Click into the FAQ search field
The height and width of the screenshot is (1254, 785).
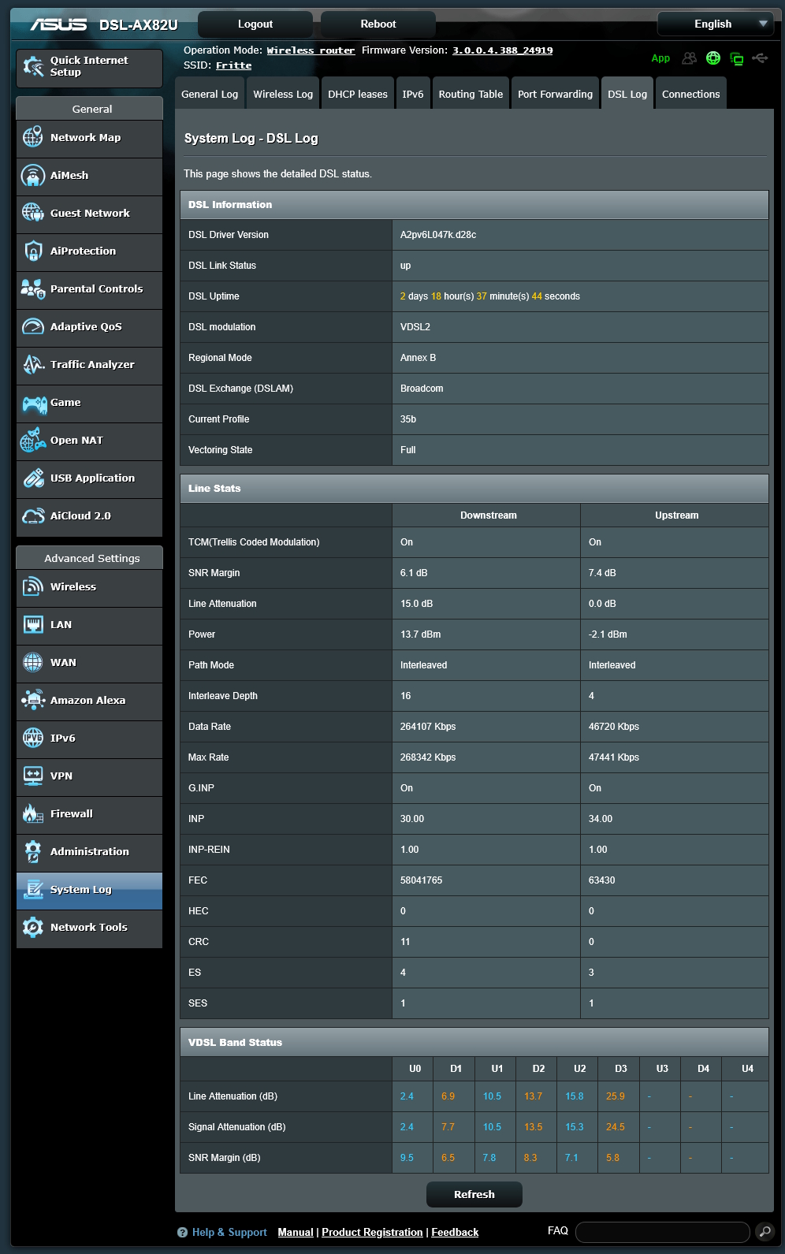(x=662, y=1232)
